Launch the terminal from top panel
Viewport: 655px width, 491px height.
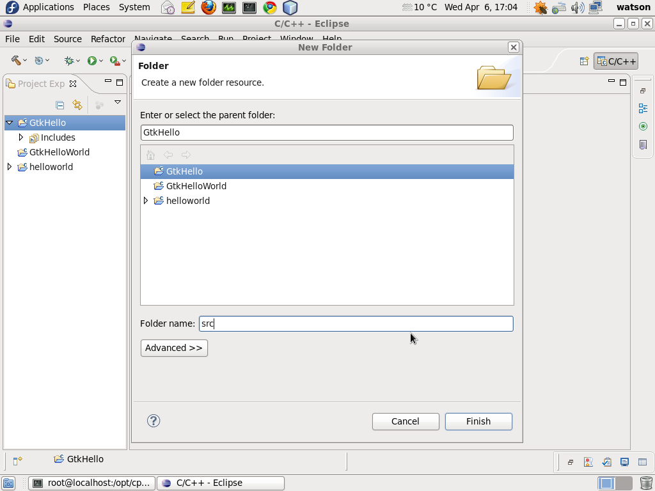(x=249, y=7)
